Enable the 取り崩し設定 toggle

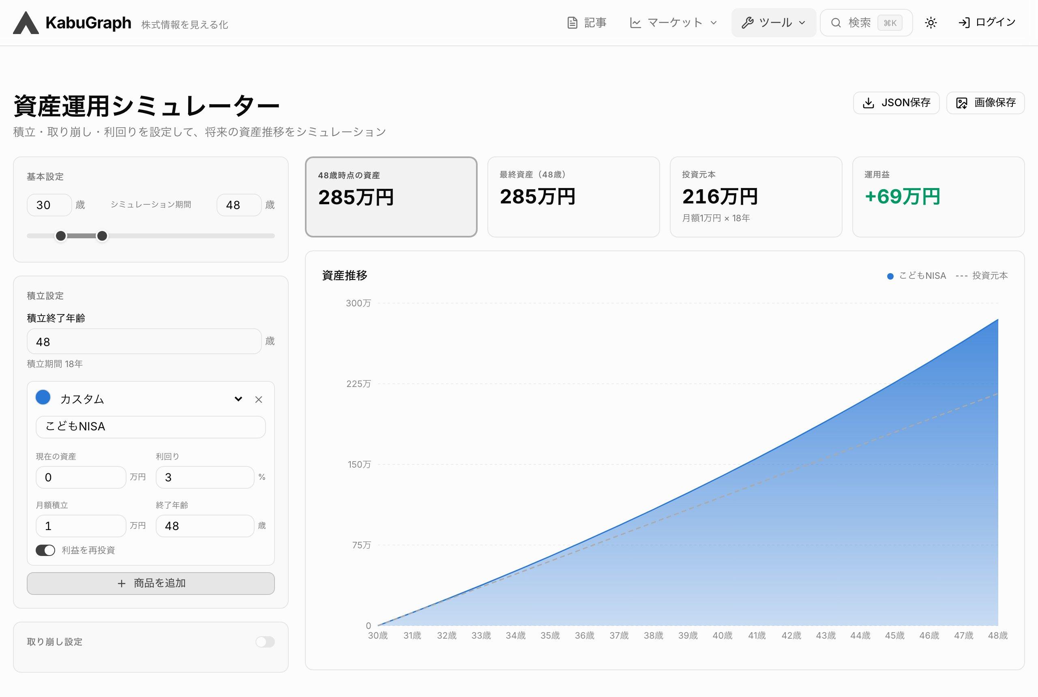tap(265, 642)
